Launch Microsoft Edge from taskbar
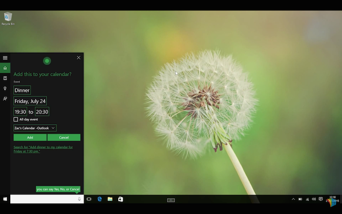Screen dimensions: 342x214 [100, 199]
